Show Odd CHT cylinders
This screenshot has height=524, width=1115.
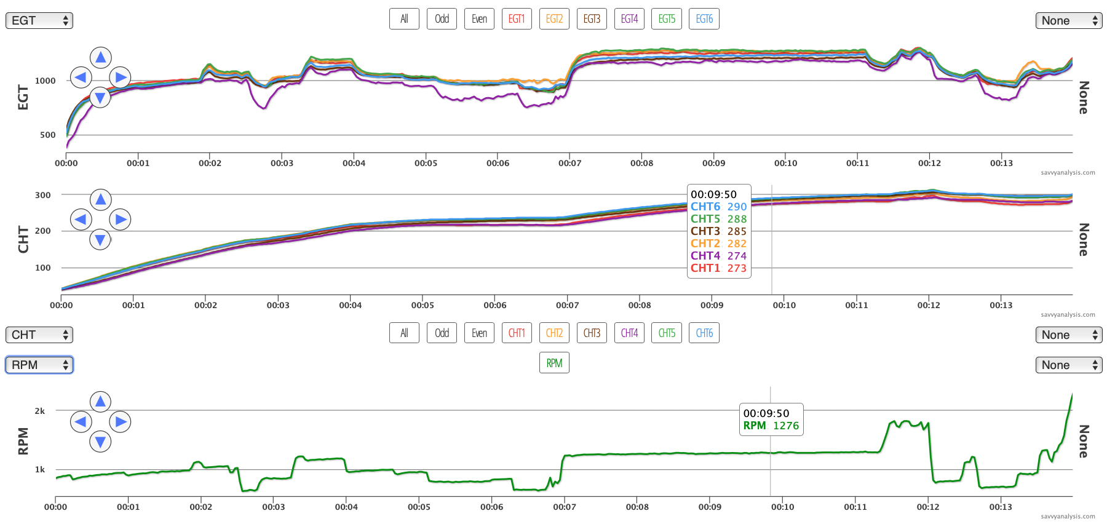[x=442, y=333]
